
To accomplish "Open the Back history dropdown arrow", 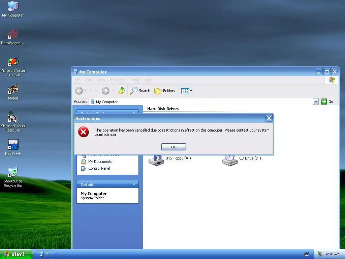I will point(96,91).
